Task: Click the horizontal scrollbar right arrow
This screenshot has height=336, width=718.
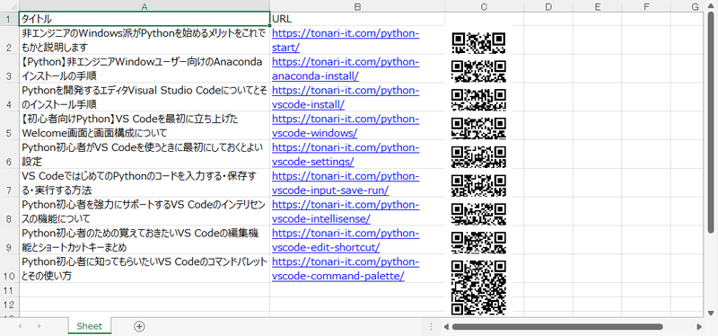Action: coord(699,327)
